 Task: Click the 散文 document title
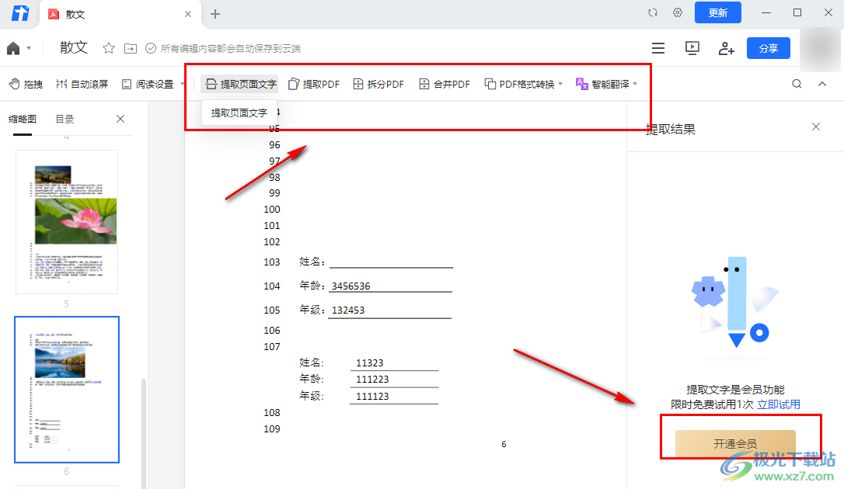click(74, 48)
